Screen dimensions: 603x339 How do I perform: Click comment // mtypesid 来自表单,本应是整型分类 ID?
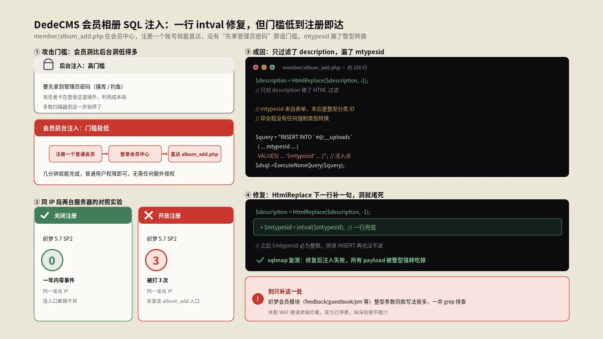click(x=305, y=109)
